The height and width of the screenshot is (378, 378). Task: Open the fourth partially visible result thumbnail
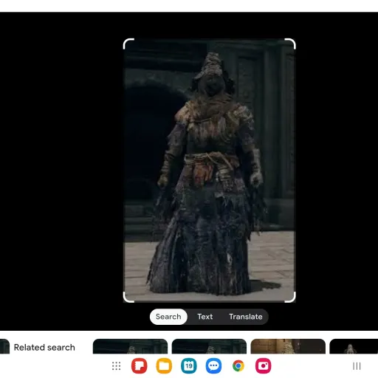click(354, 346)
